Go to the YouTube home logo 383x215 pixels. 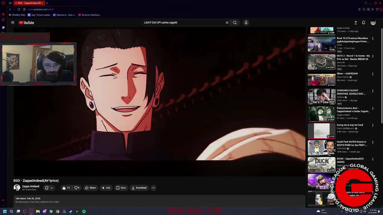[x=26, y=23]
